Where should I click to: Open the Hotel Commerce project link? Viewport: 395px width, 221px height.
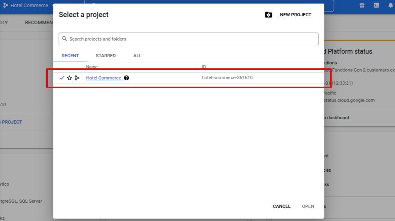104,78
